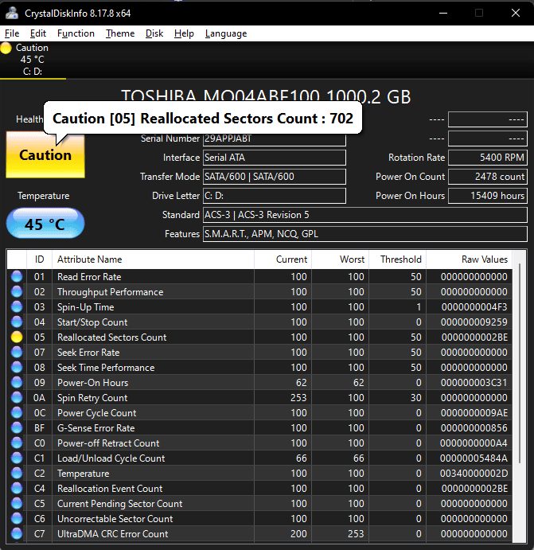Open the Language menu
This screenshot has height=550, width=534.
pos(226,33)
